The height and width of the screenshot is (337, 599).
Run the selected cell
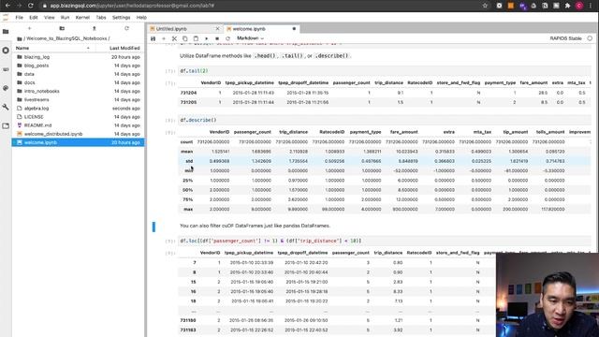(206, 38)
